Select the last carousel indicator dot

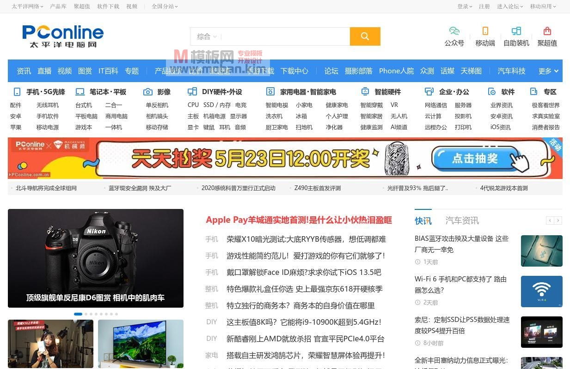coord(116,314)
